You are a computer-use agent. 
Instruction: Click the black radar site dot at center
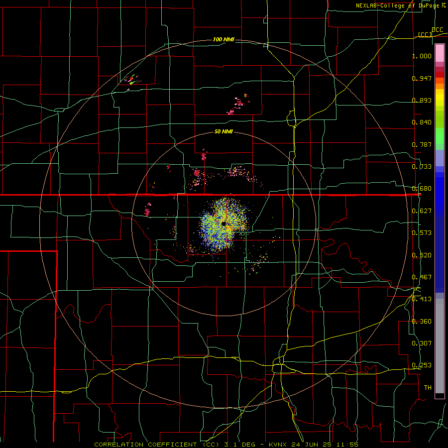(x=224, y=224)
